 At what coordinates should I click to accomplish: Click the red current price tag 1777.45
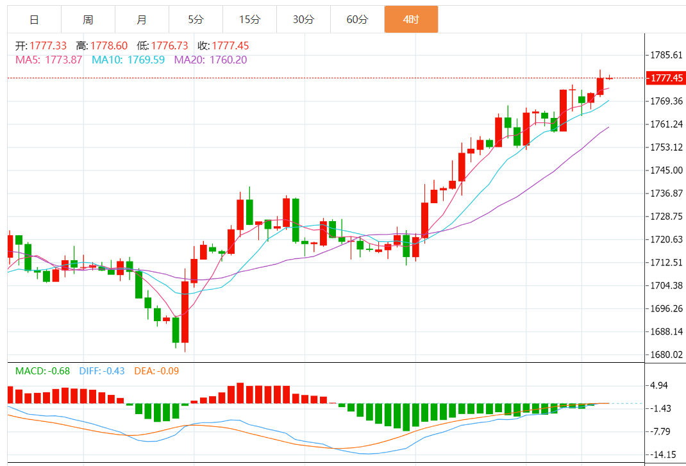point(666,78)
